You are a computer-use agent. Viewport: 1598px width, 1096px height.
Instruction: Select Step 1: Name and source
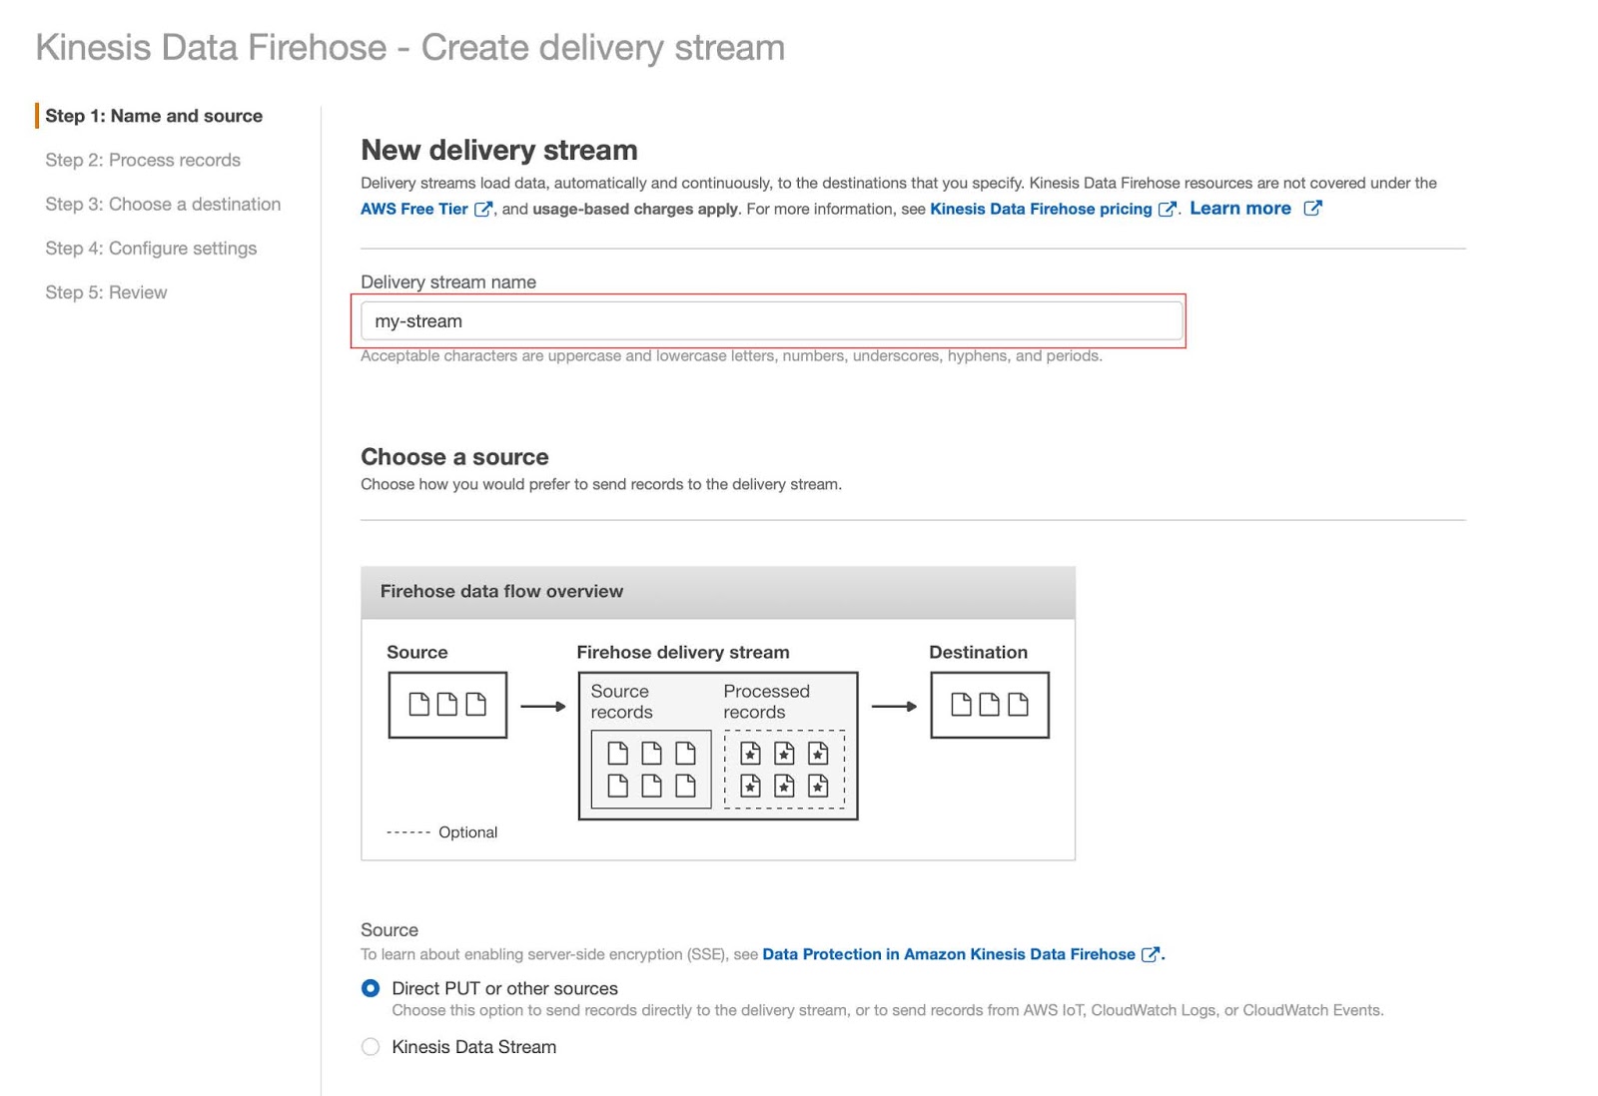154,116
